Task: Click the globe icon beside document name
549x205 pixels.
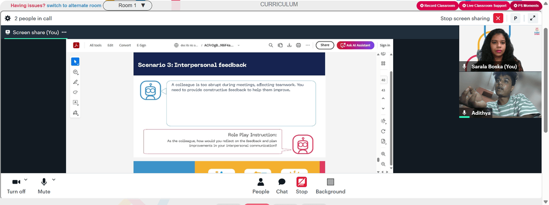Action: (x=176, y=45)
